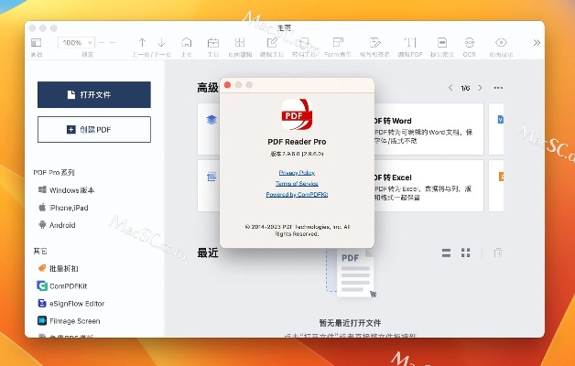Click the 创建 PDF button
Viewport: 575px width, 366px height.
coord(94,129)
